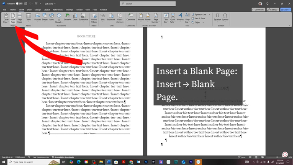The width and height of the screenshot is (293, 165).
Task: Insert Online Videos
Action: [94, 18]
